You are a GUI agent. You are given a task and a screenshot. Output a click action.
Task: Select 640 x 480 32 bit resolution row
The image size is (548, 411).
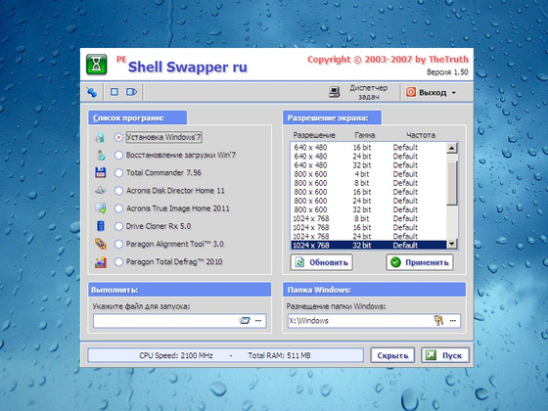coord(369,165)
